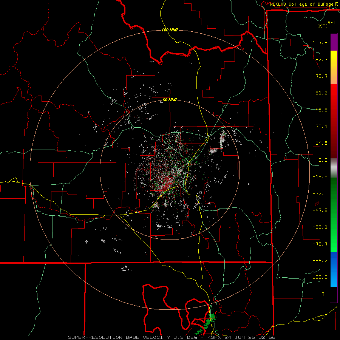
Task: Select the -32.0 velocity scale value
Action: 320,194
